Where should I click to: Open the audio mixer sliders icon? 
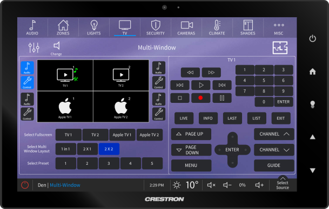click(x=34, y=47)
